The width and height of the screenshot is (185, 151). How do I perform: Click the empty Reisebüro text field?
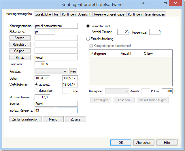56,45
